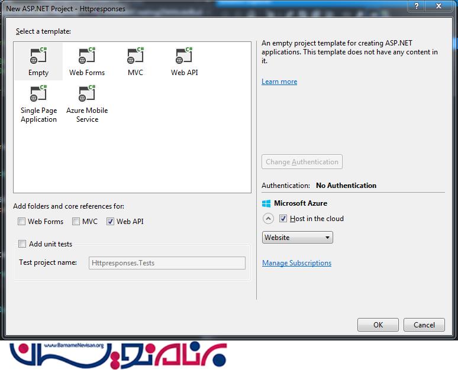Open the Manage Subscriptions link

point(297,263)
